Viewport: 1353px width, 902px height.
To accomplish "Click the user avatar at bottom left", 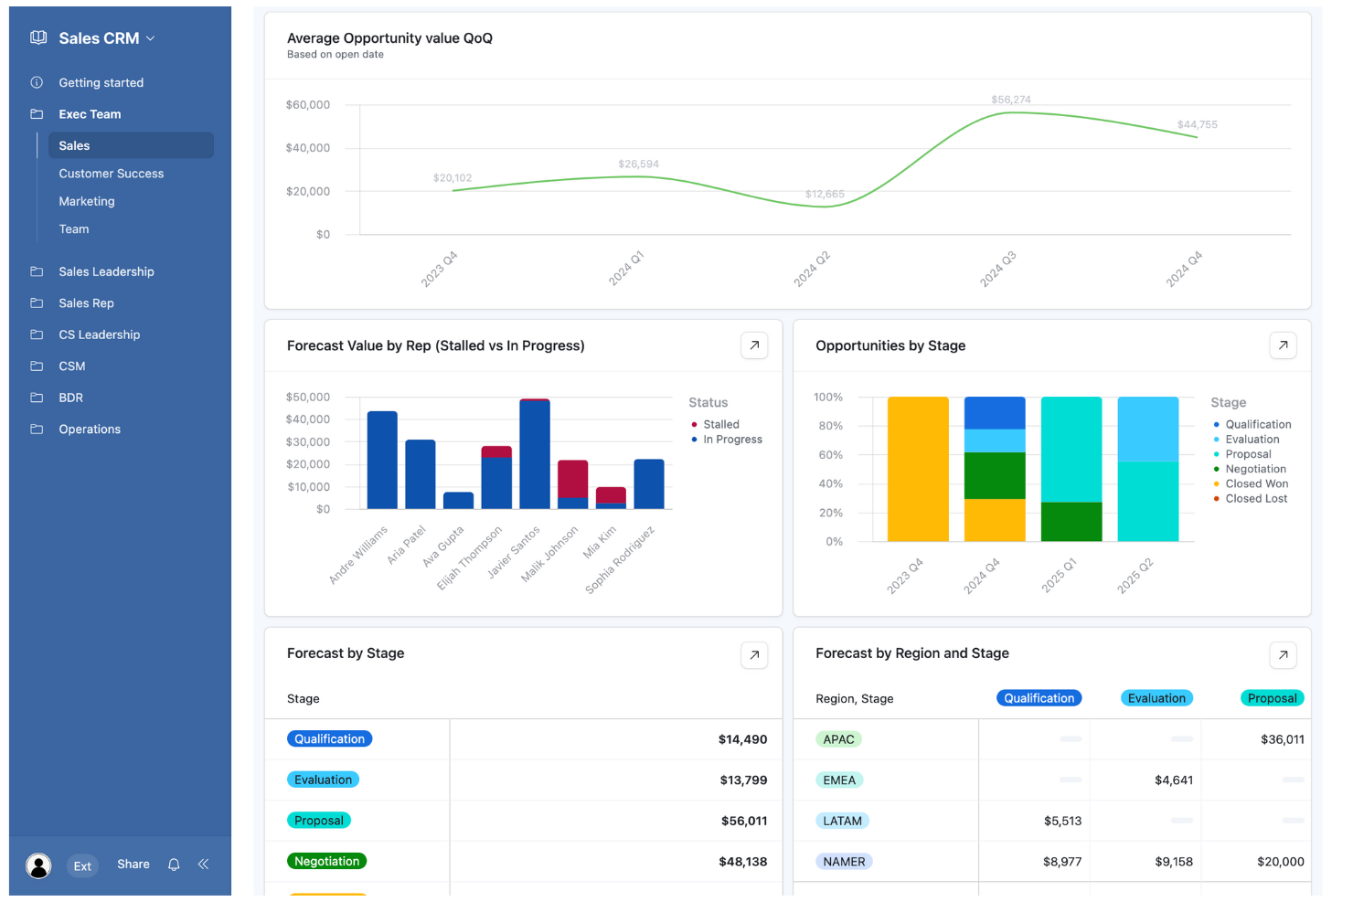I will click(38, 865).
